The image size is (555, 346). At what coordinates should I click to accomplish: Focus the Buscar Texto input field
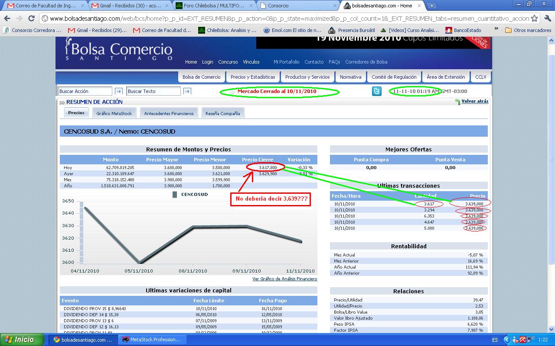(x=153, y=91)
